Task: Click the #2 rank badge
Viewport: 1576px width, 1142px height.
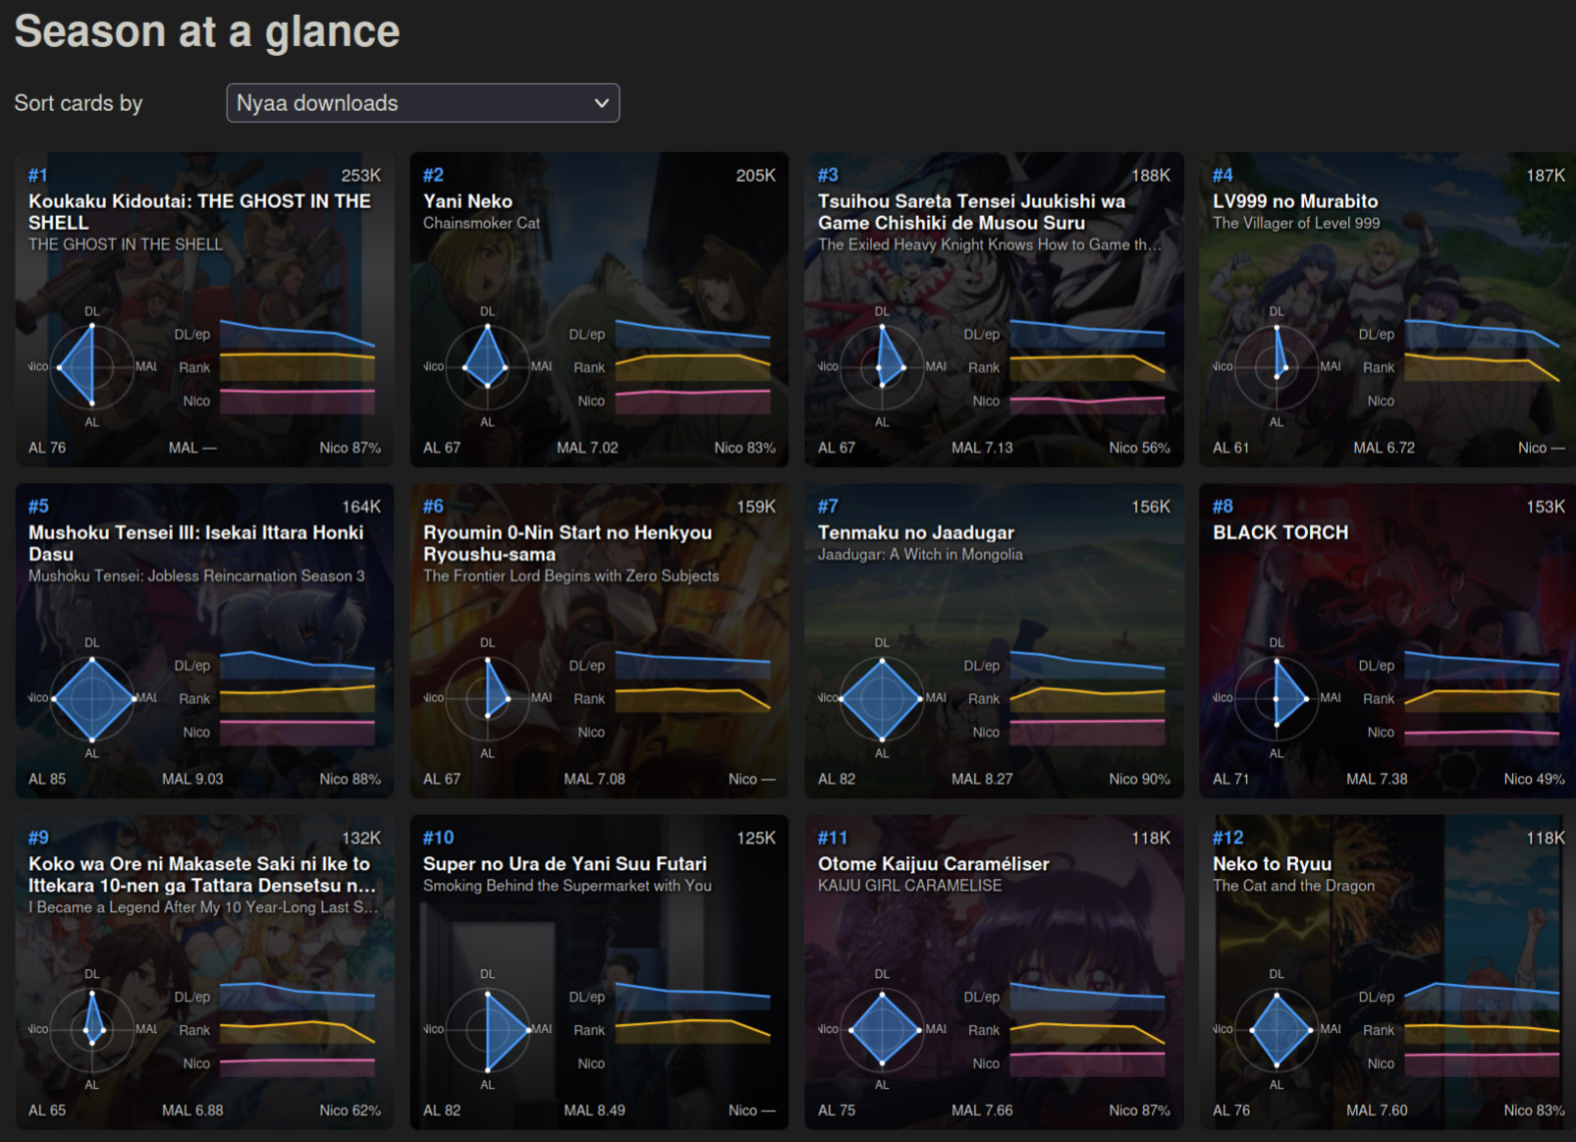Action: (433, 175)
